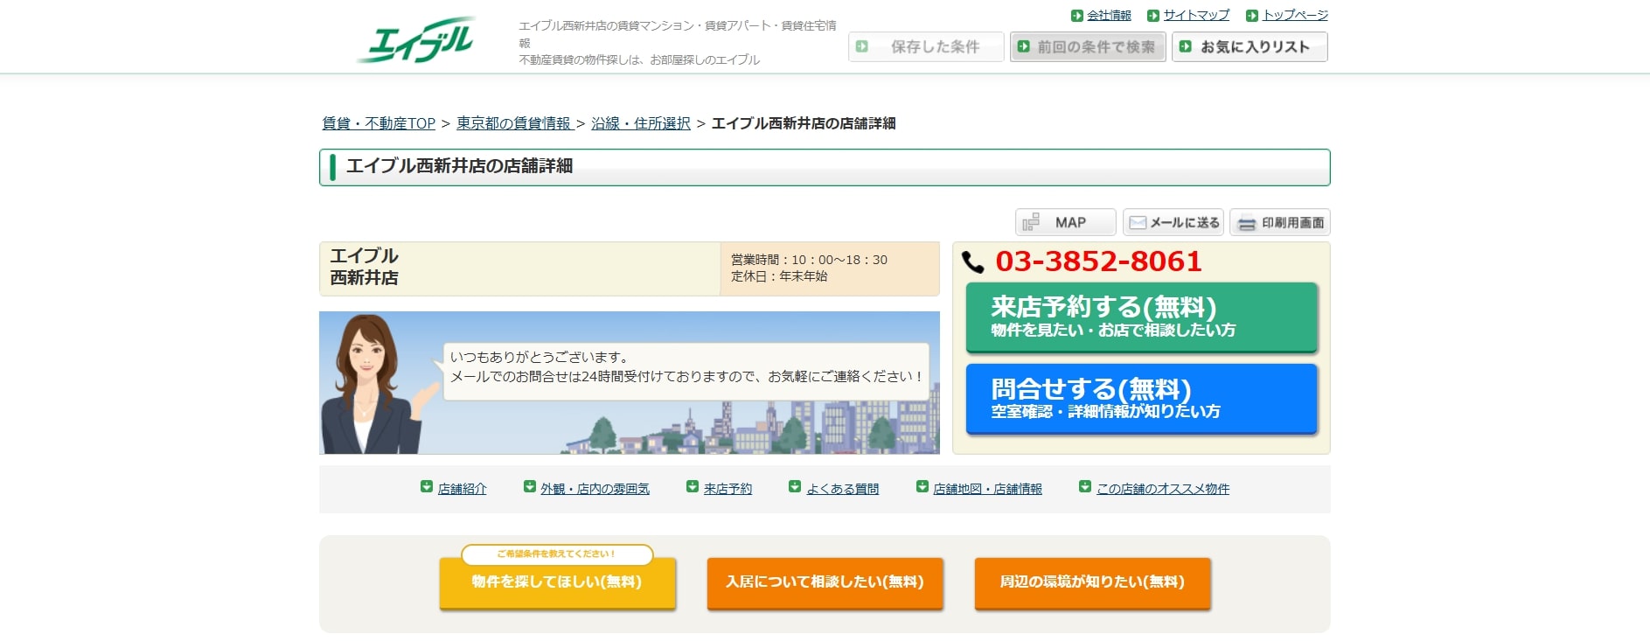Click the telephone handset icon
This screenshot has width=1650, height=641.
(x=973, y=261)
